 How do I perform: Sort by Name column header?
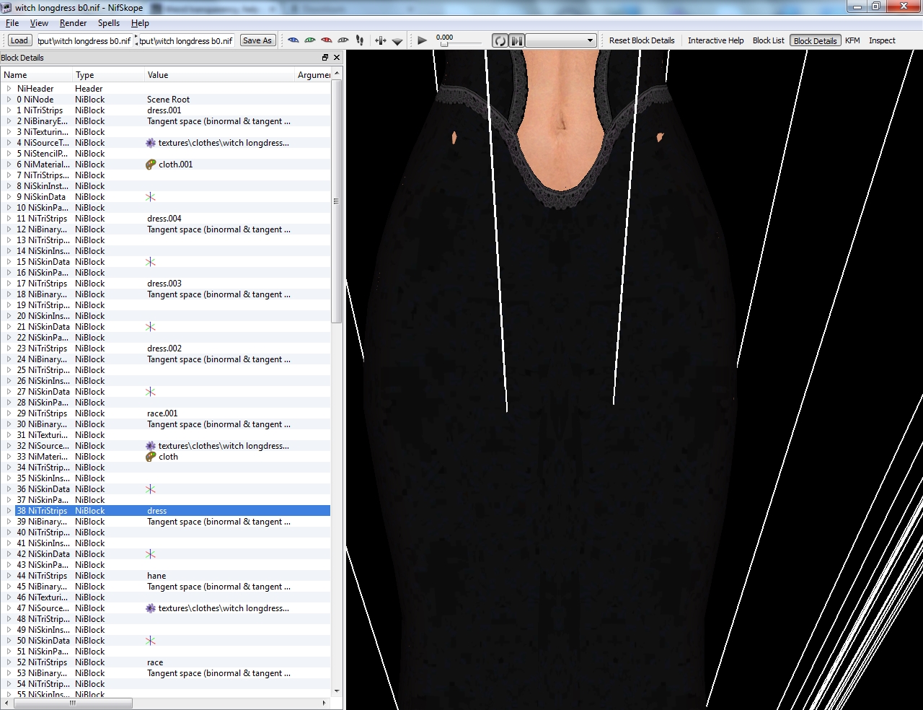click(36, 75)
